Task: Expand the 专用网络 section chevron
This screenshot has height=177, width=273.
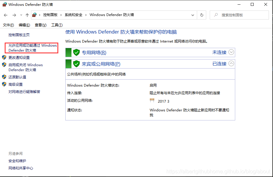Action: tap(231, 52)
